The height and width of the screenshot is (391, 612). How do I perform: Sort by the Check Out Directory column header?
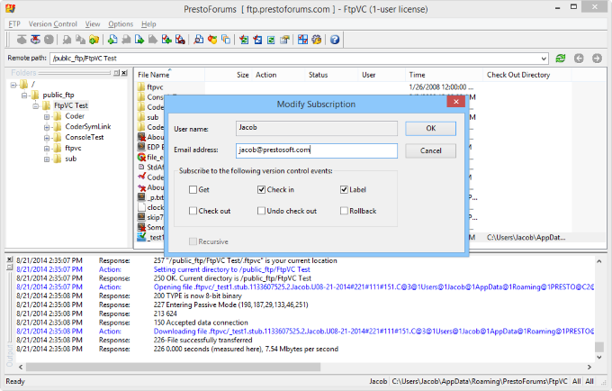[x=527, y=75]
